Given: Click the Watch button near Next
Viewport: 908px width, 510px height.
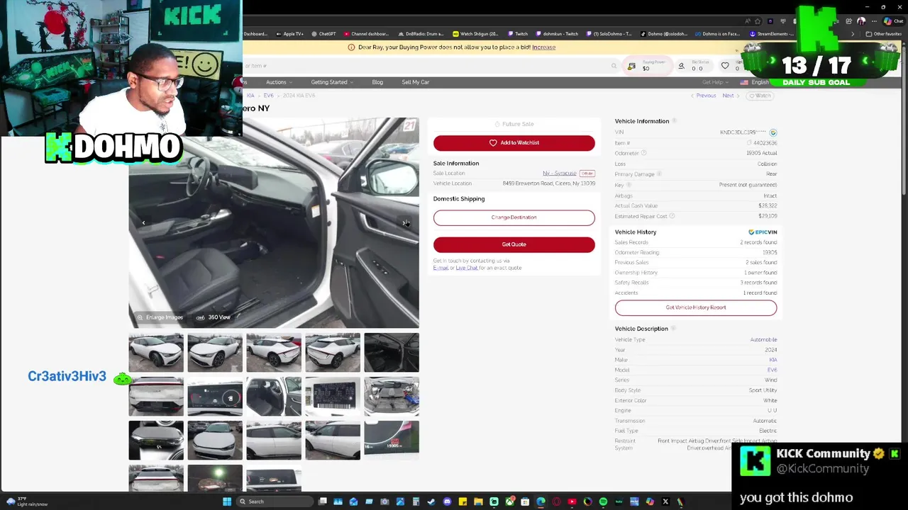Looking at the screenshot, I should [760, 96].
